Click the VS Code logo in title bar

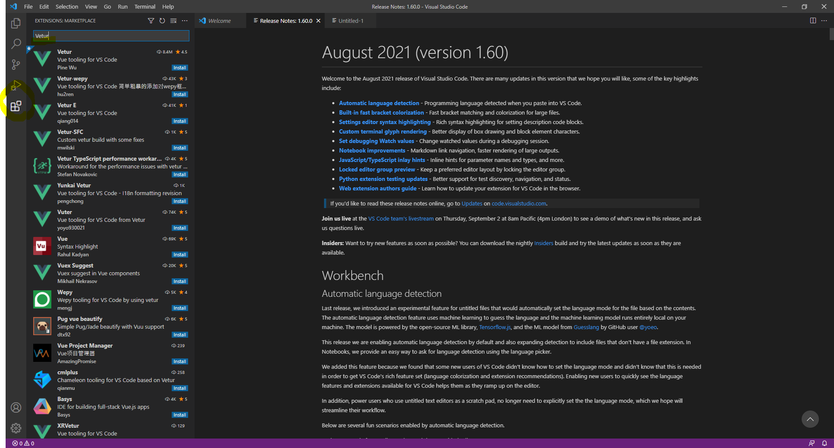point(13,6)
